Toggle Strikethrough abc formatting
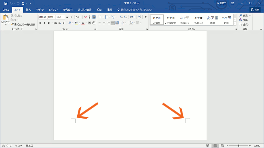 tap(55, 23)
